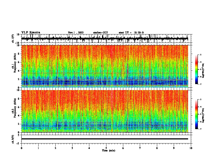Viewport: 215px width, 166px height.
Task: Select the date text "Nov.1 , 2023"
Action: 76,33
